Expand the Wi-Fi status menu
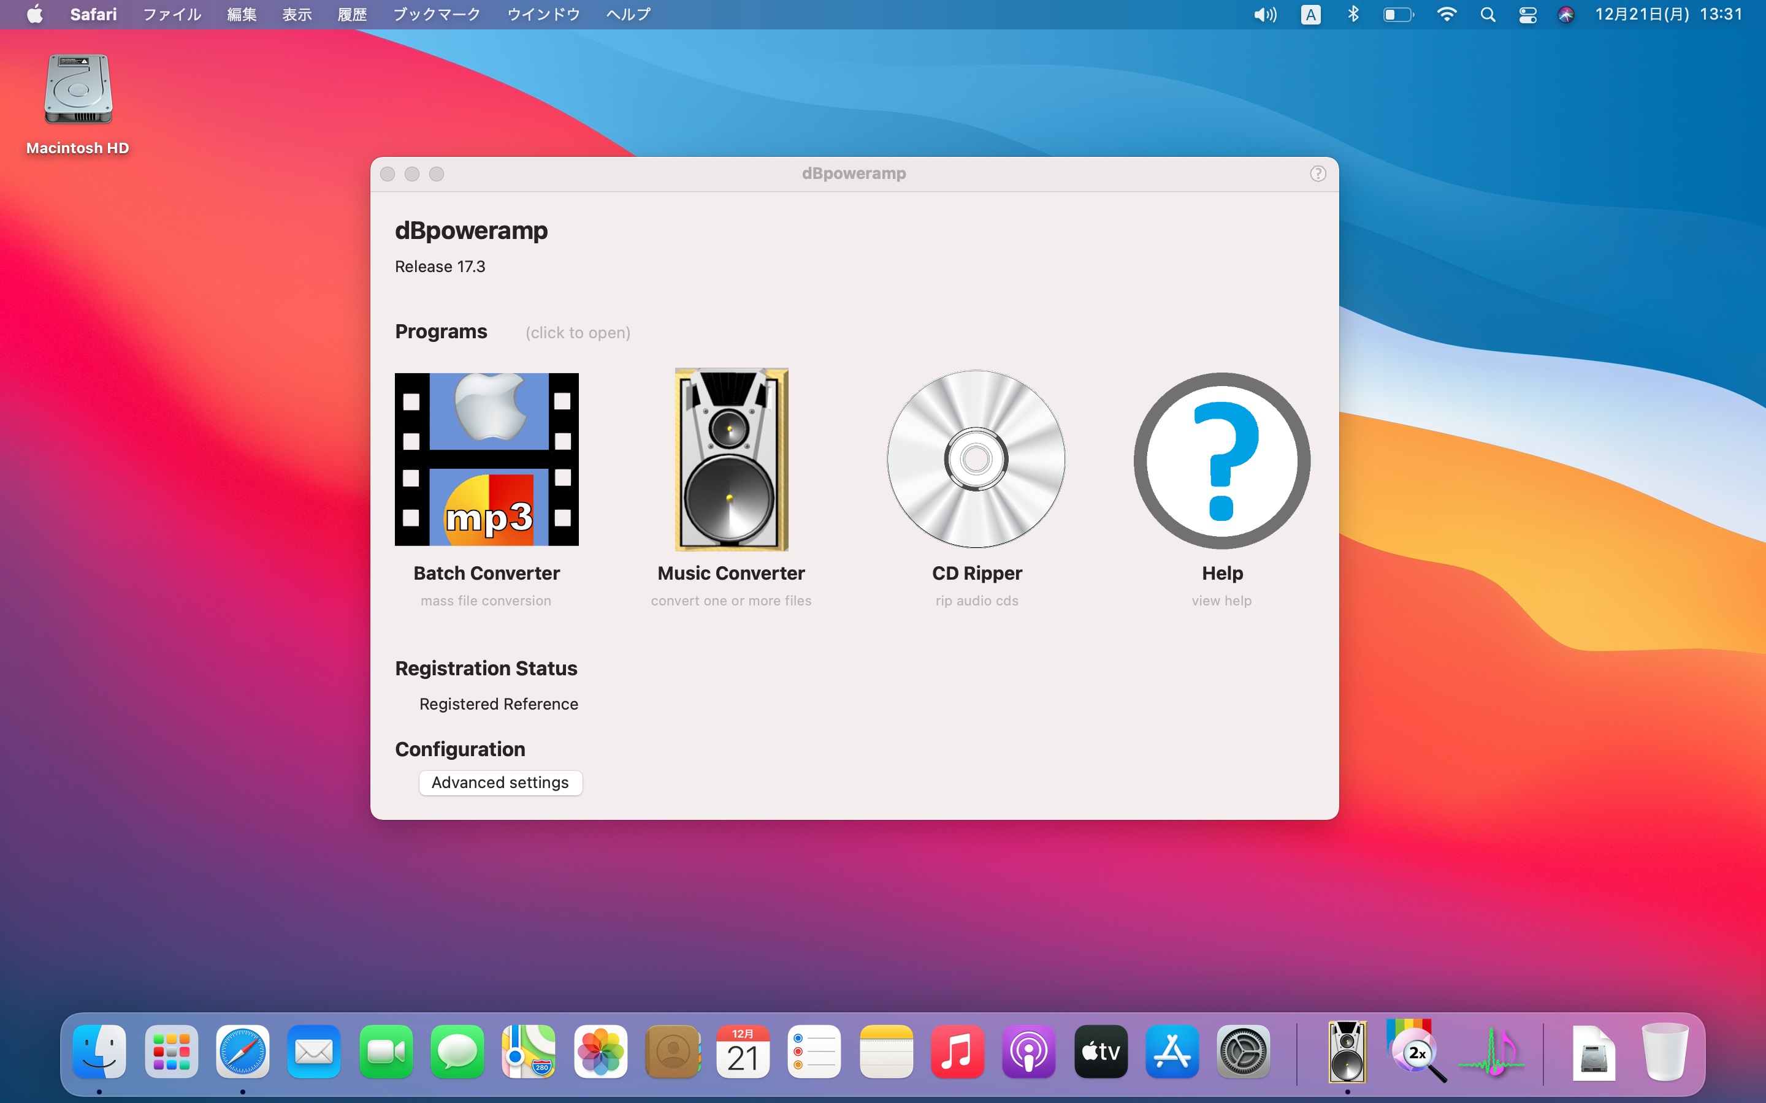Screen dimensions: 1766x1103 tap(1446, 15)
